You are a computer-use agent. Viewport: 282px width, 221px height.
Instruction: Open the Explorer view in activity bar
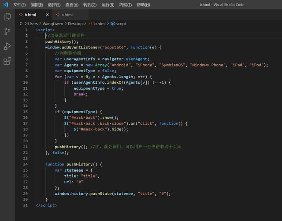point(7,17)
